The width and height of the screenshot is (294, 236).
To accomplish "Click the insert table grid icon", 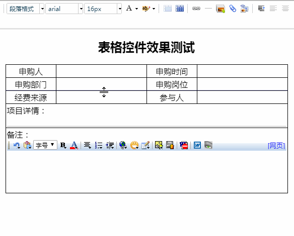I will tap(180, 9).
